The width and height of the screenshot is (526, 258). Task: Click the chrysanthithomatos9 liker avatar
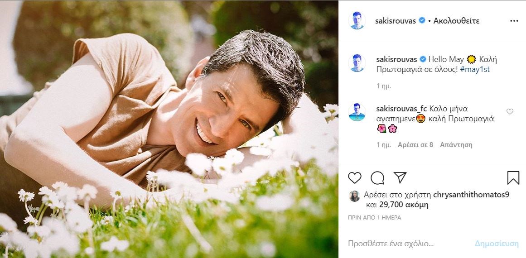pyautogui.click(x=354, y=196)
